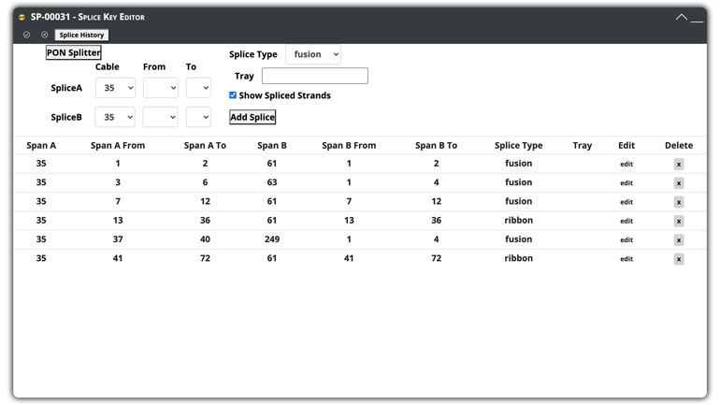Click the circled X cancel icon
Viewport: 720px width, 405px height.
tap(44, 35)
